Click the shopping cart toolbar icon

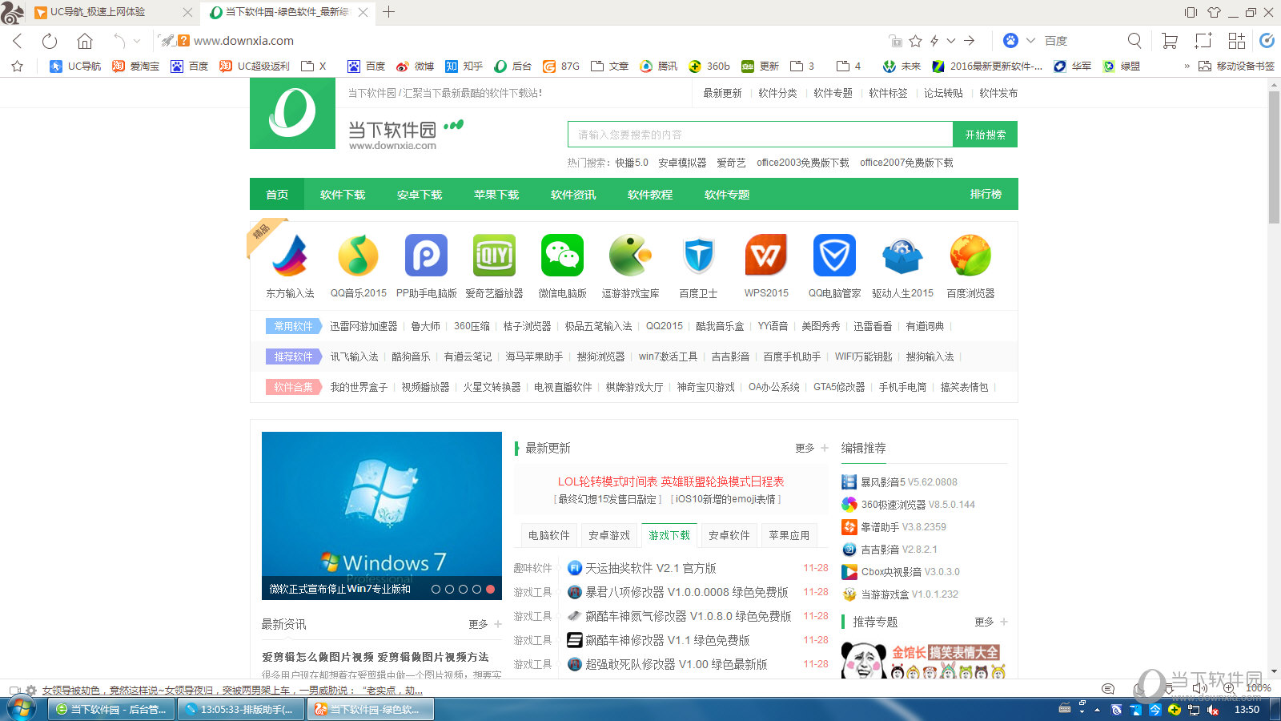(x=1170, y=41)
